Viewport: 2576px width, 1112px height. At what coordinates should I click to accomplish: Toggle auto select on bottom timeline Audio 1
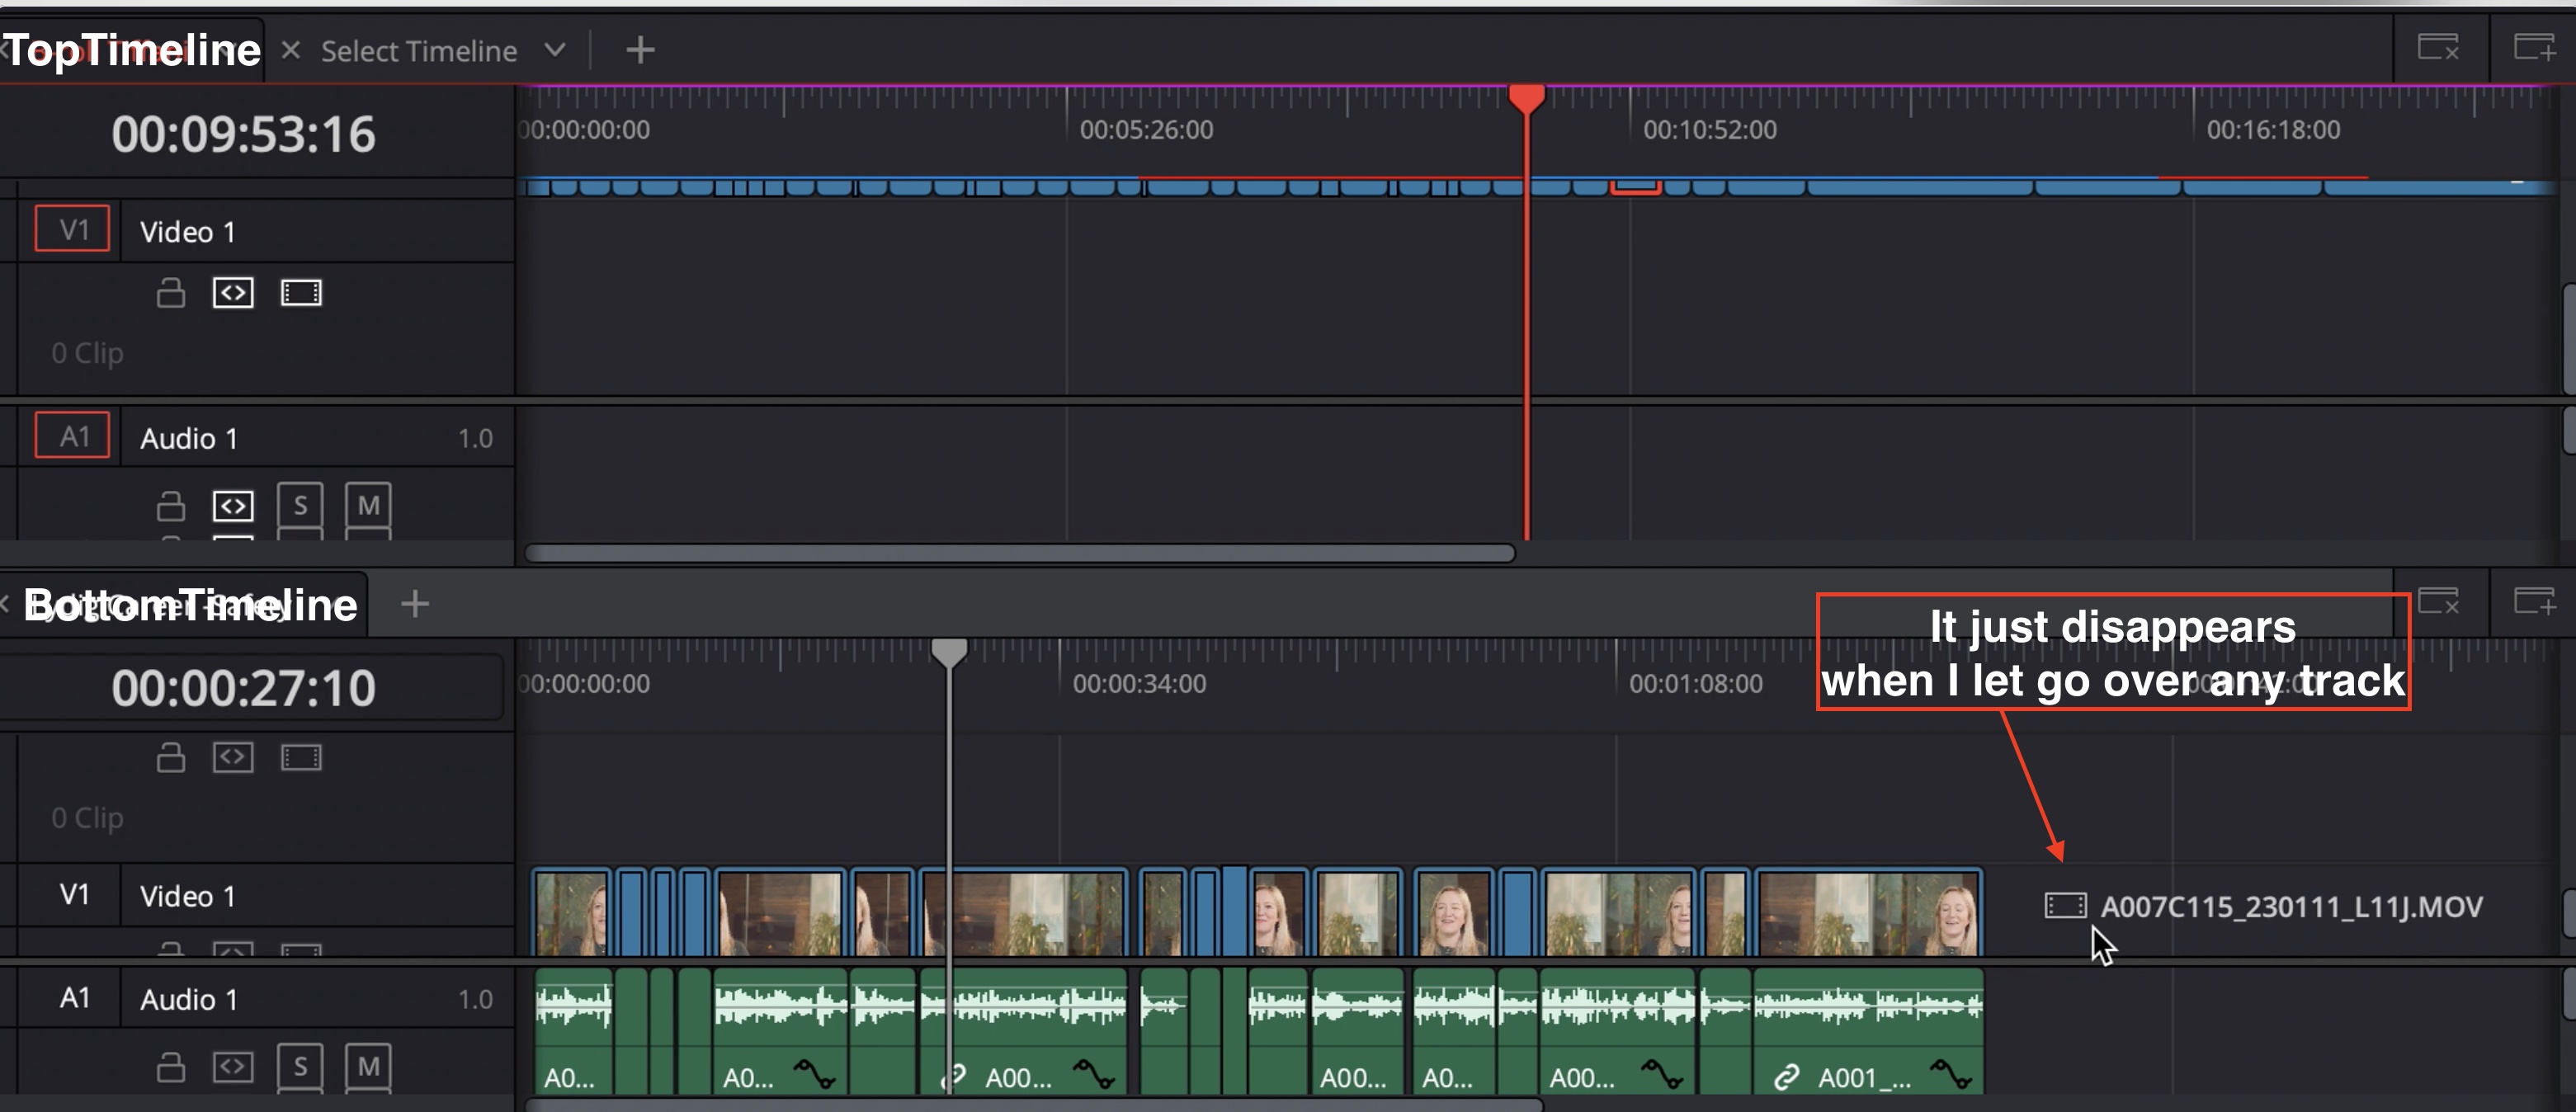pos(233,1067)
